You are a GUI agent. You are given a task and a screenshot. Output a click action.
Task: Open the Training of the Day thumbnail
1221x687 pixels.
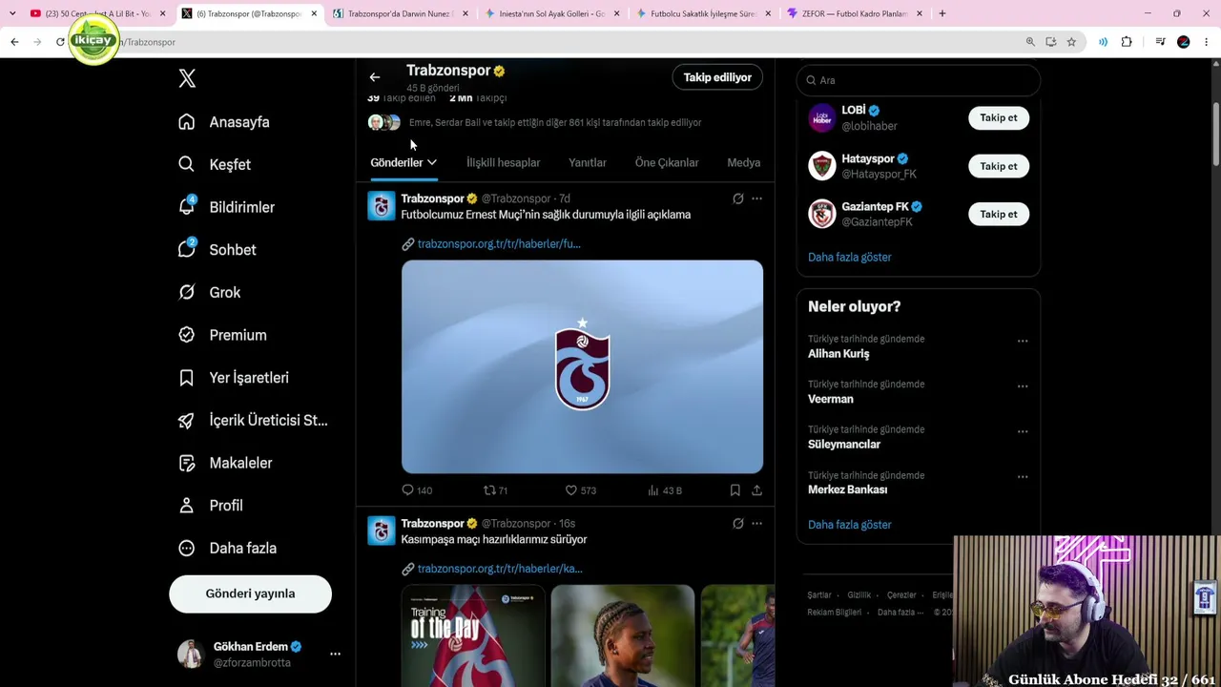pos(473,635)
